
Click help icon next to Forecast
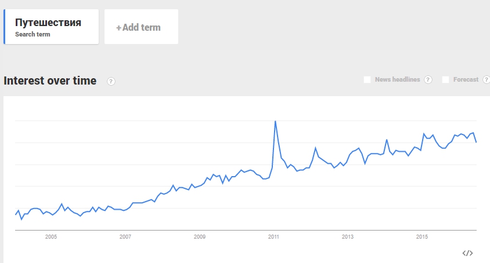click(x=487, y=80)
